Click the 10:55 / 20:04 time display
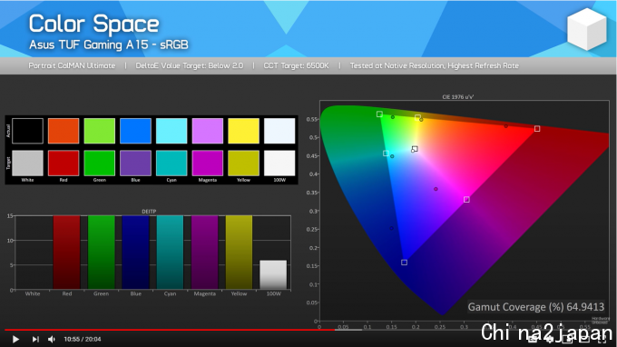The width and height of the screenshot is (617, 347). tap(83, 339)
